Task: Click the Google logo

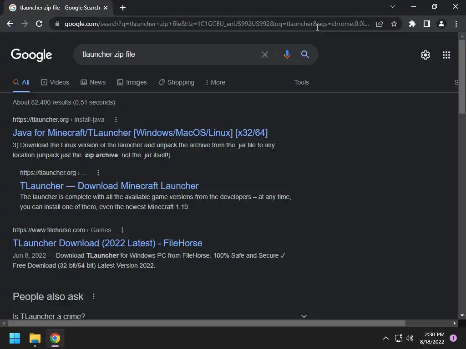Action: coord(31,55)
